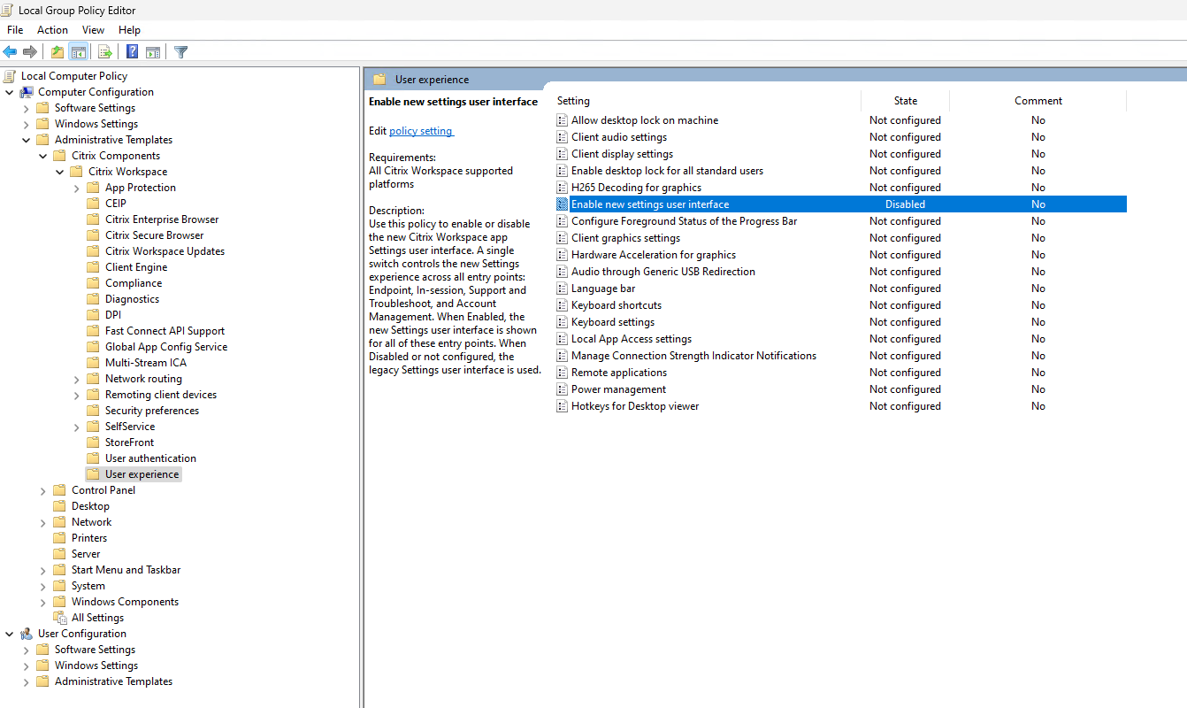Expand the Network routing folder
Viewport: 1187px width, 708px height.
click(x=77, y=379)
